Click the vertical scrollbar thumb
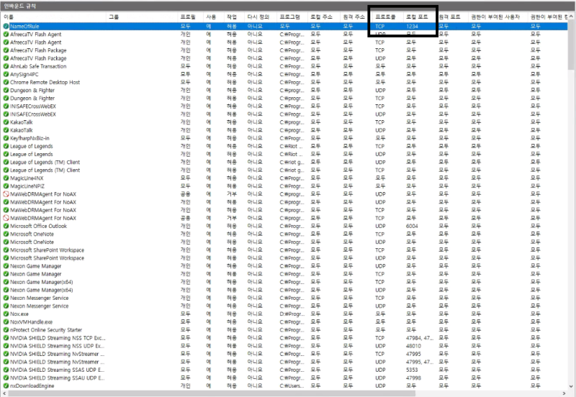The width and height of the screenshot is (576, 397). point(571,43)
